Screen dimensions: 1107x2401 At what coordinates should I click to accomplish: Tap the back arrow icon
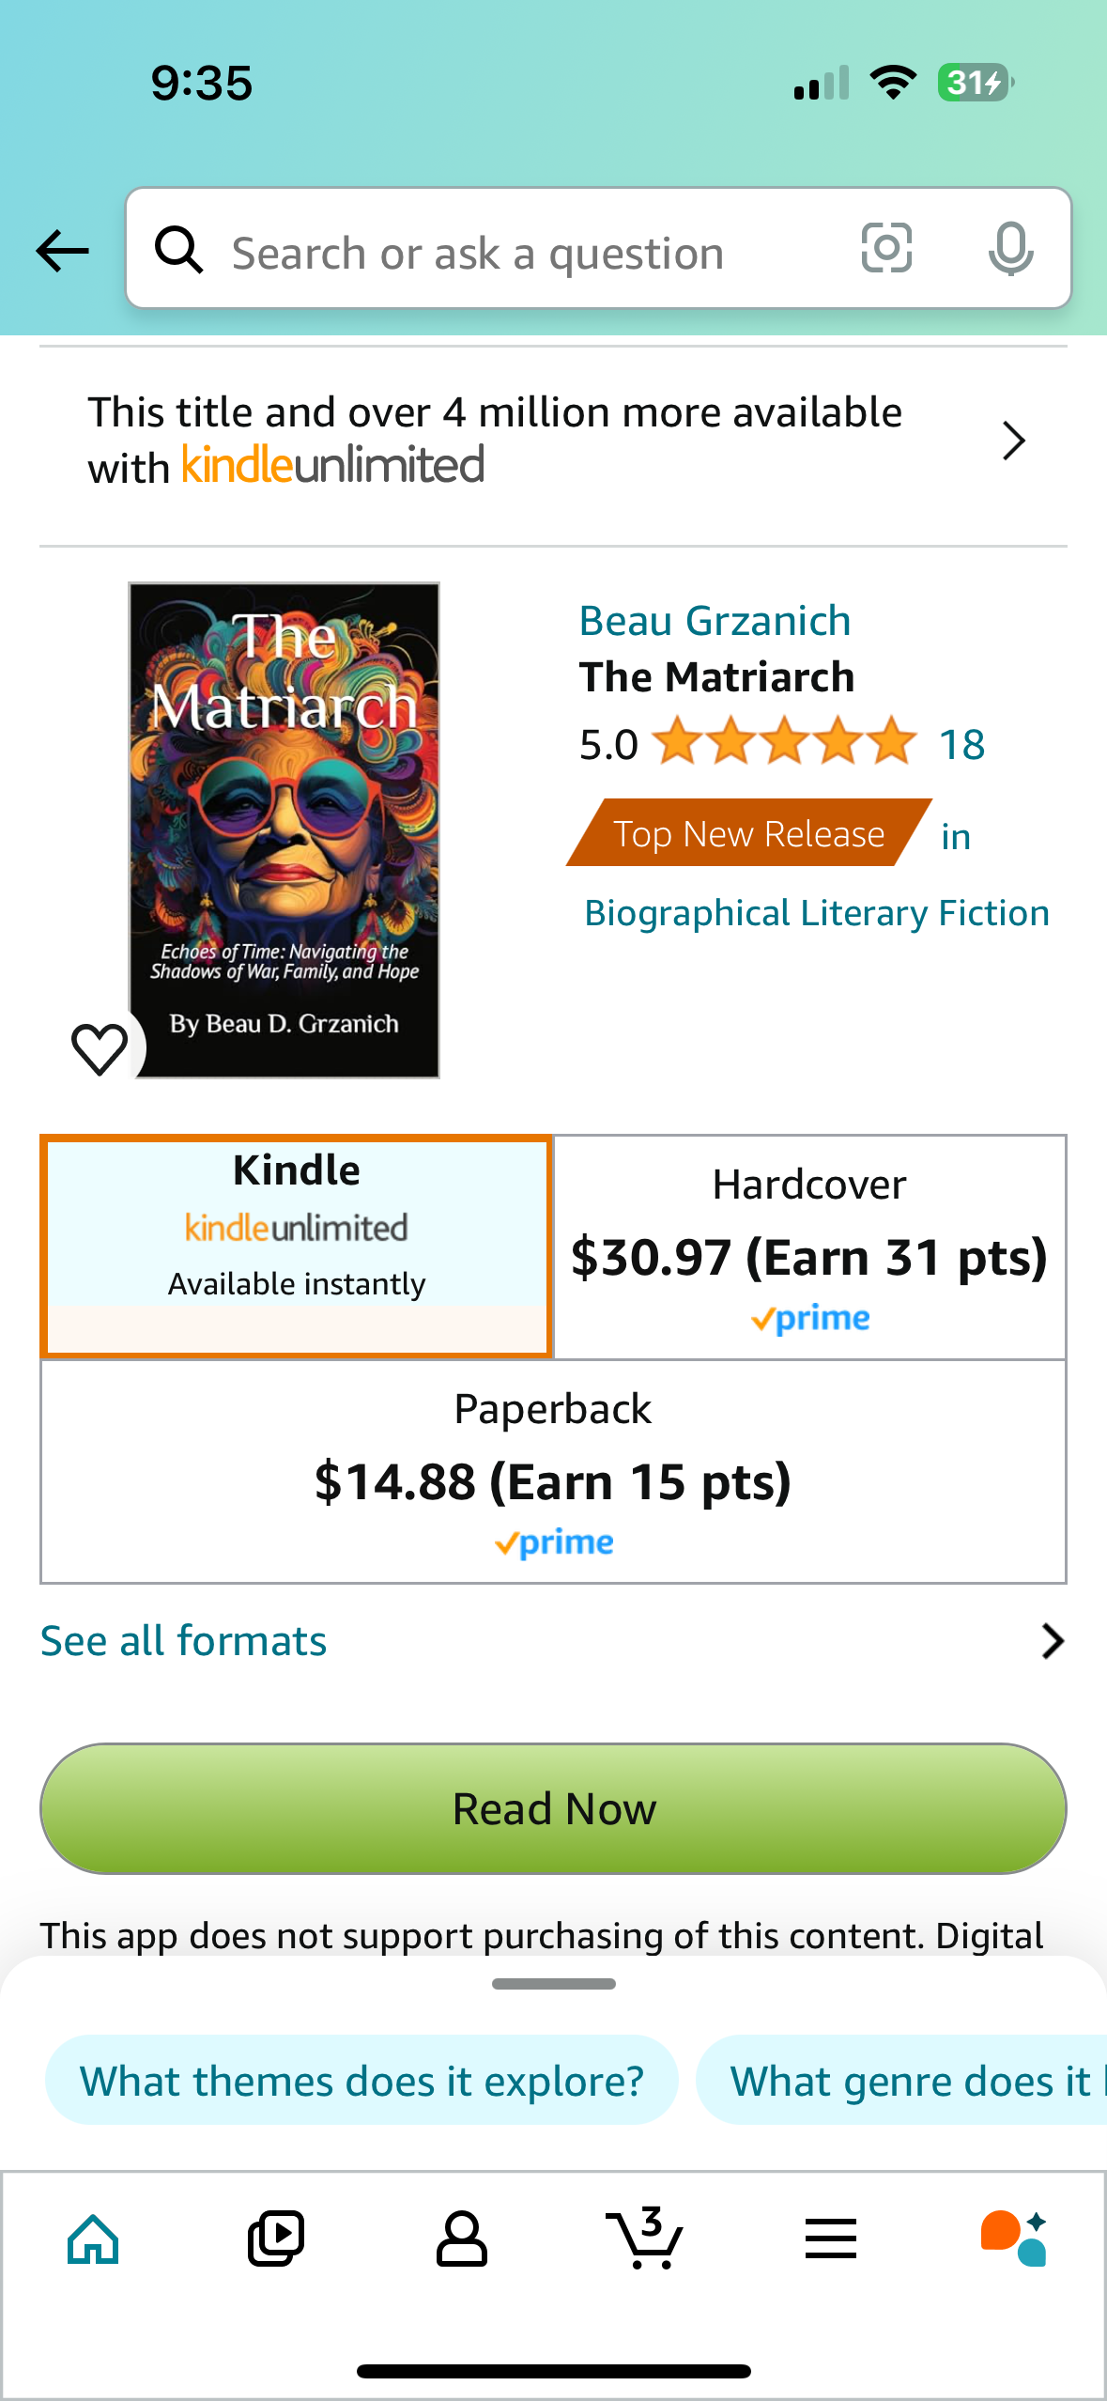[62, 251]
